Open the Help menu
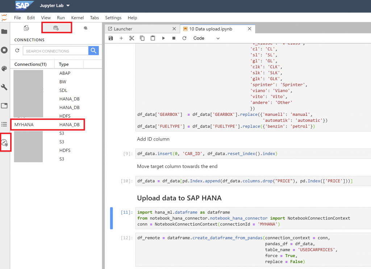This screenshot has height=269, width=371. click(132, 18)
